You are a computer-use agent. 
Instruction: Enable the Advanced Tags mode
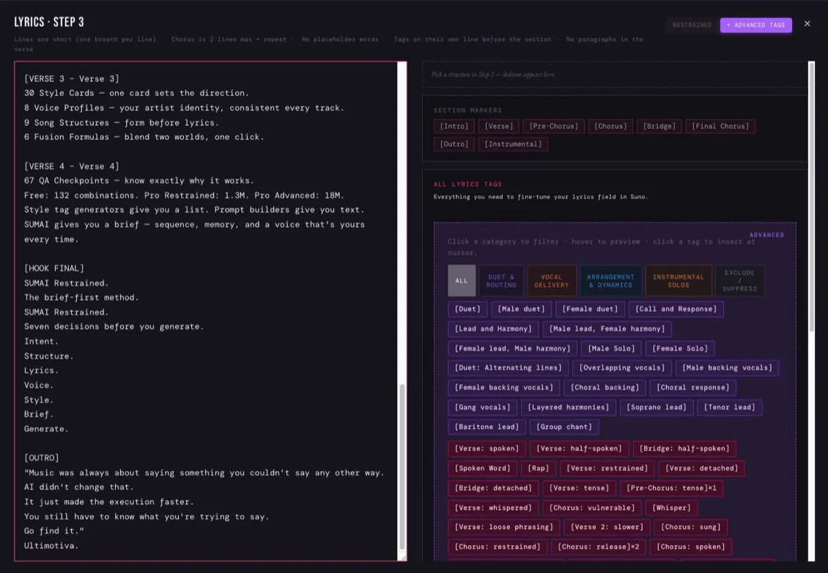coord(755,25)
